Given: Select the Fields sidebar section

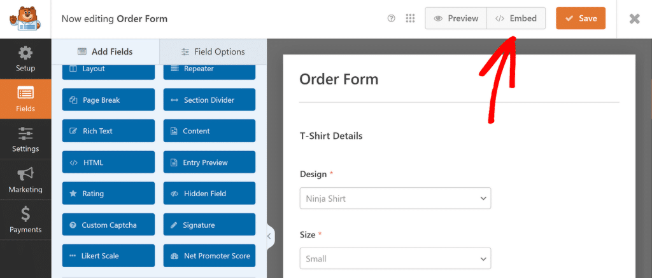Looking at the screenshot, I should 25,99.
